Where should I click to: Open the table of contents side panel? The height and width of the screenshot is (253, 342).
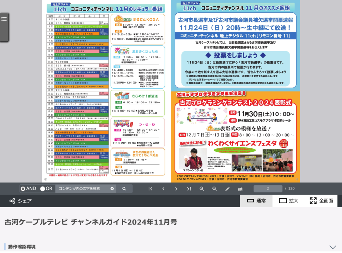tap(4, 27)
